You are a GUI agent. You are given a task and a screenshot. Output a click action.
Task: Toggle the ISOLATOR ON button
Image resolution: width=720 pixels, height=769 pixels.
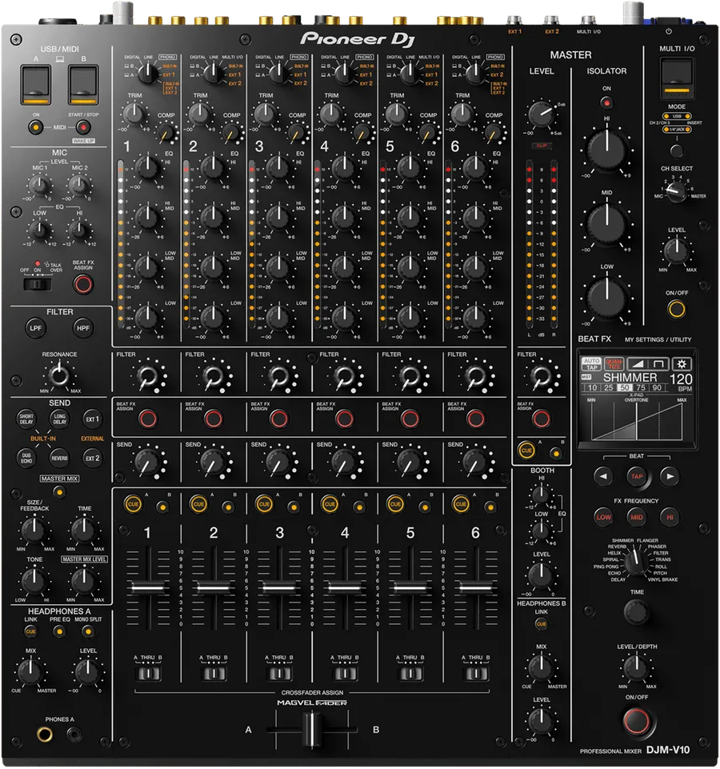point(606,102)
